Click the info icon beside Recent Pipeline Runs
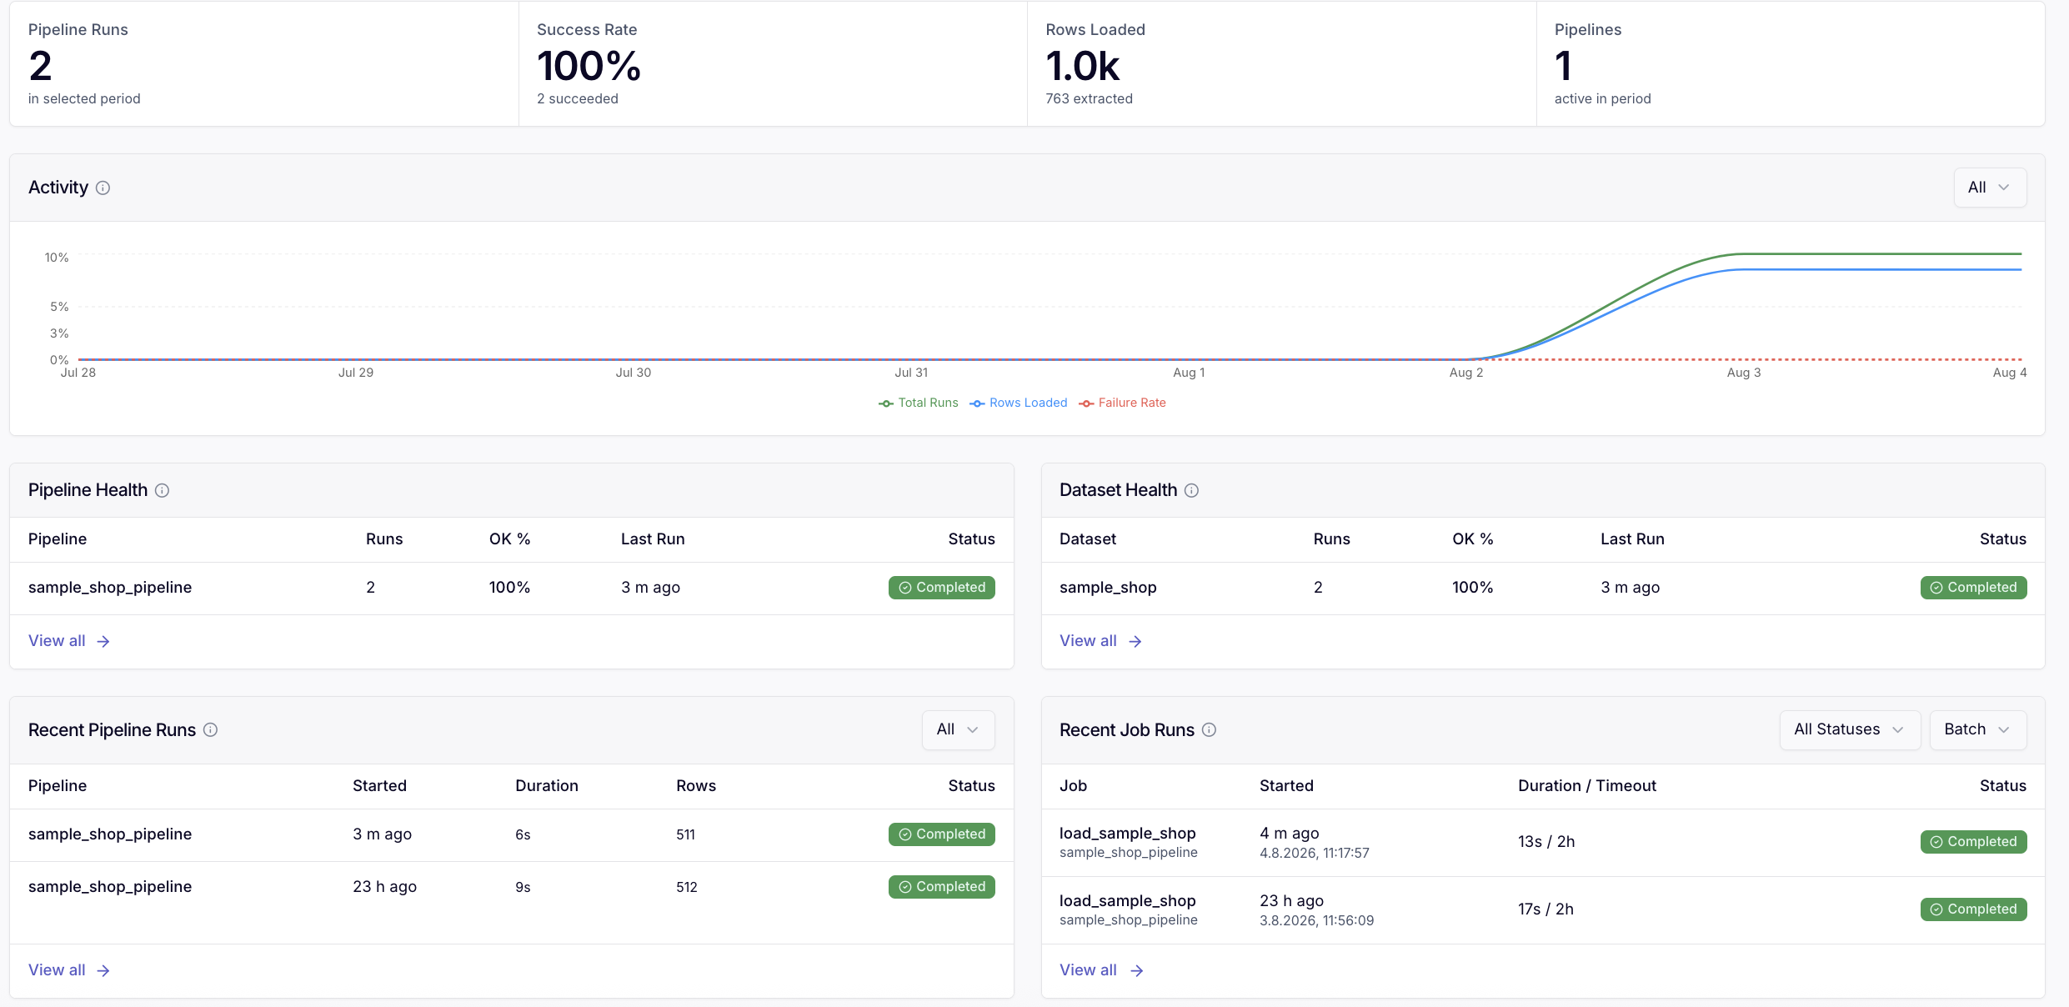This screenshot has width=2069, height=1007. tap(211, 729)
